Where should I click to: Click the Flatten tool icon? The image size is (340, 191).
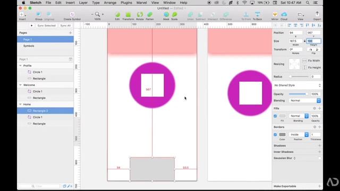tap(150, 14)
